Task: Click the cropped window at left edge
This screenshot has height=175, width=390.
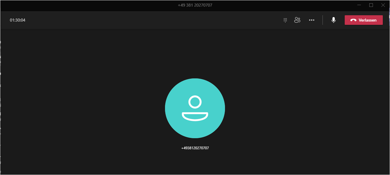Action: click(0, 90)
